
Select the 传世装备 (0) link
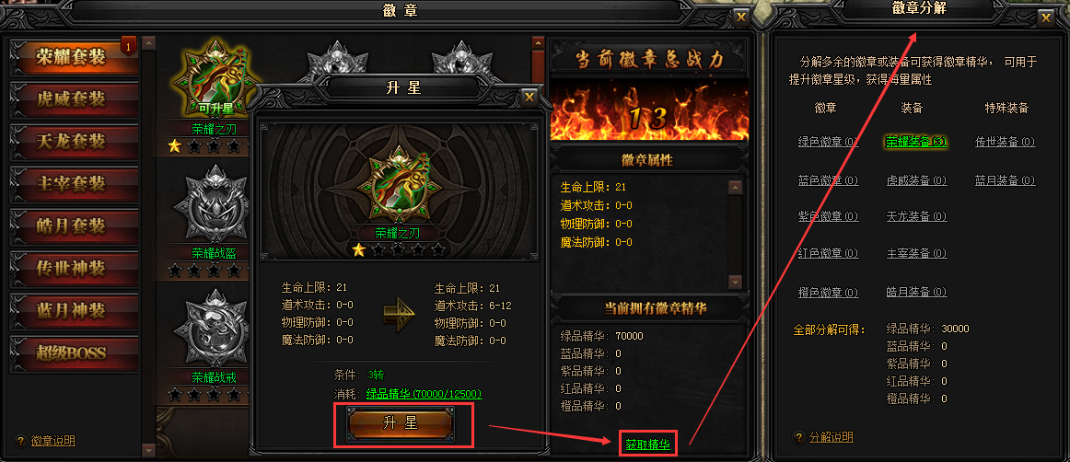point(1006,142)
